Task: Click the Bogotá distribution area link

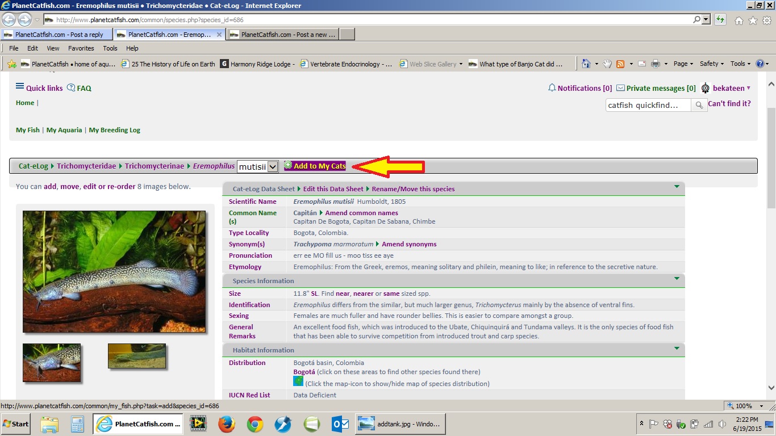Action: [304, 372]
